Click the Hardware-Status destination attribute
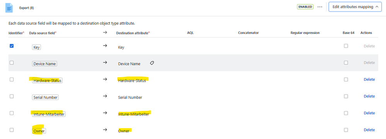Screen dimensions: 386x139 [x=132, y=80]
